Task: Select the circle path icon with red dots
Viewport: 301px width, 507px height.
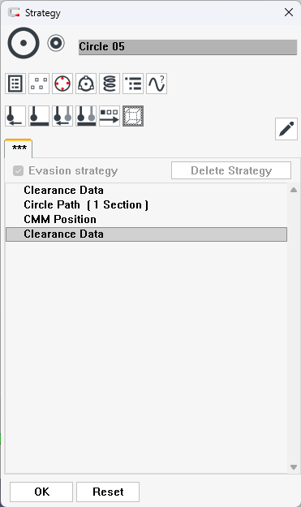Action: [x=62, y=84]
